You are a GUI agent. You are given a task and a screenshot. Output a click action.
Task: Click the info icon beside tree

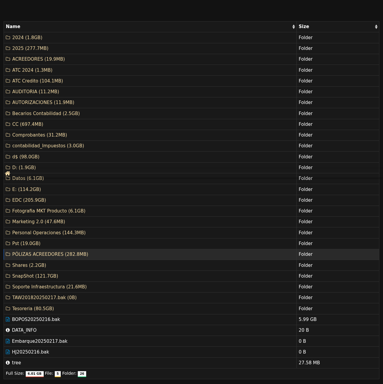[8, 363]
